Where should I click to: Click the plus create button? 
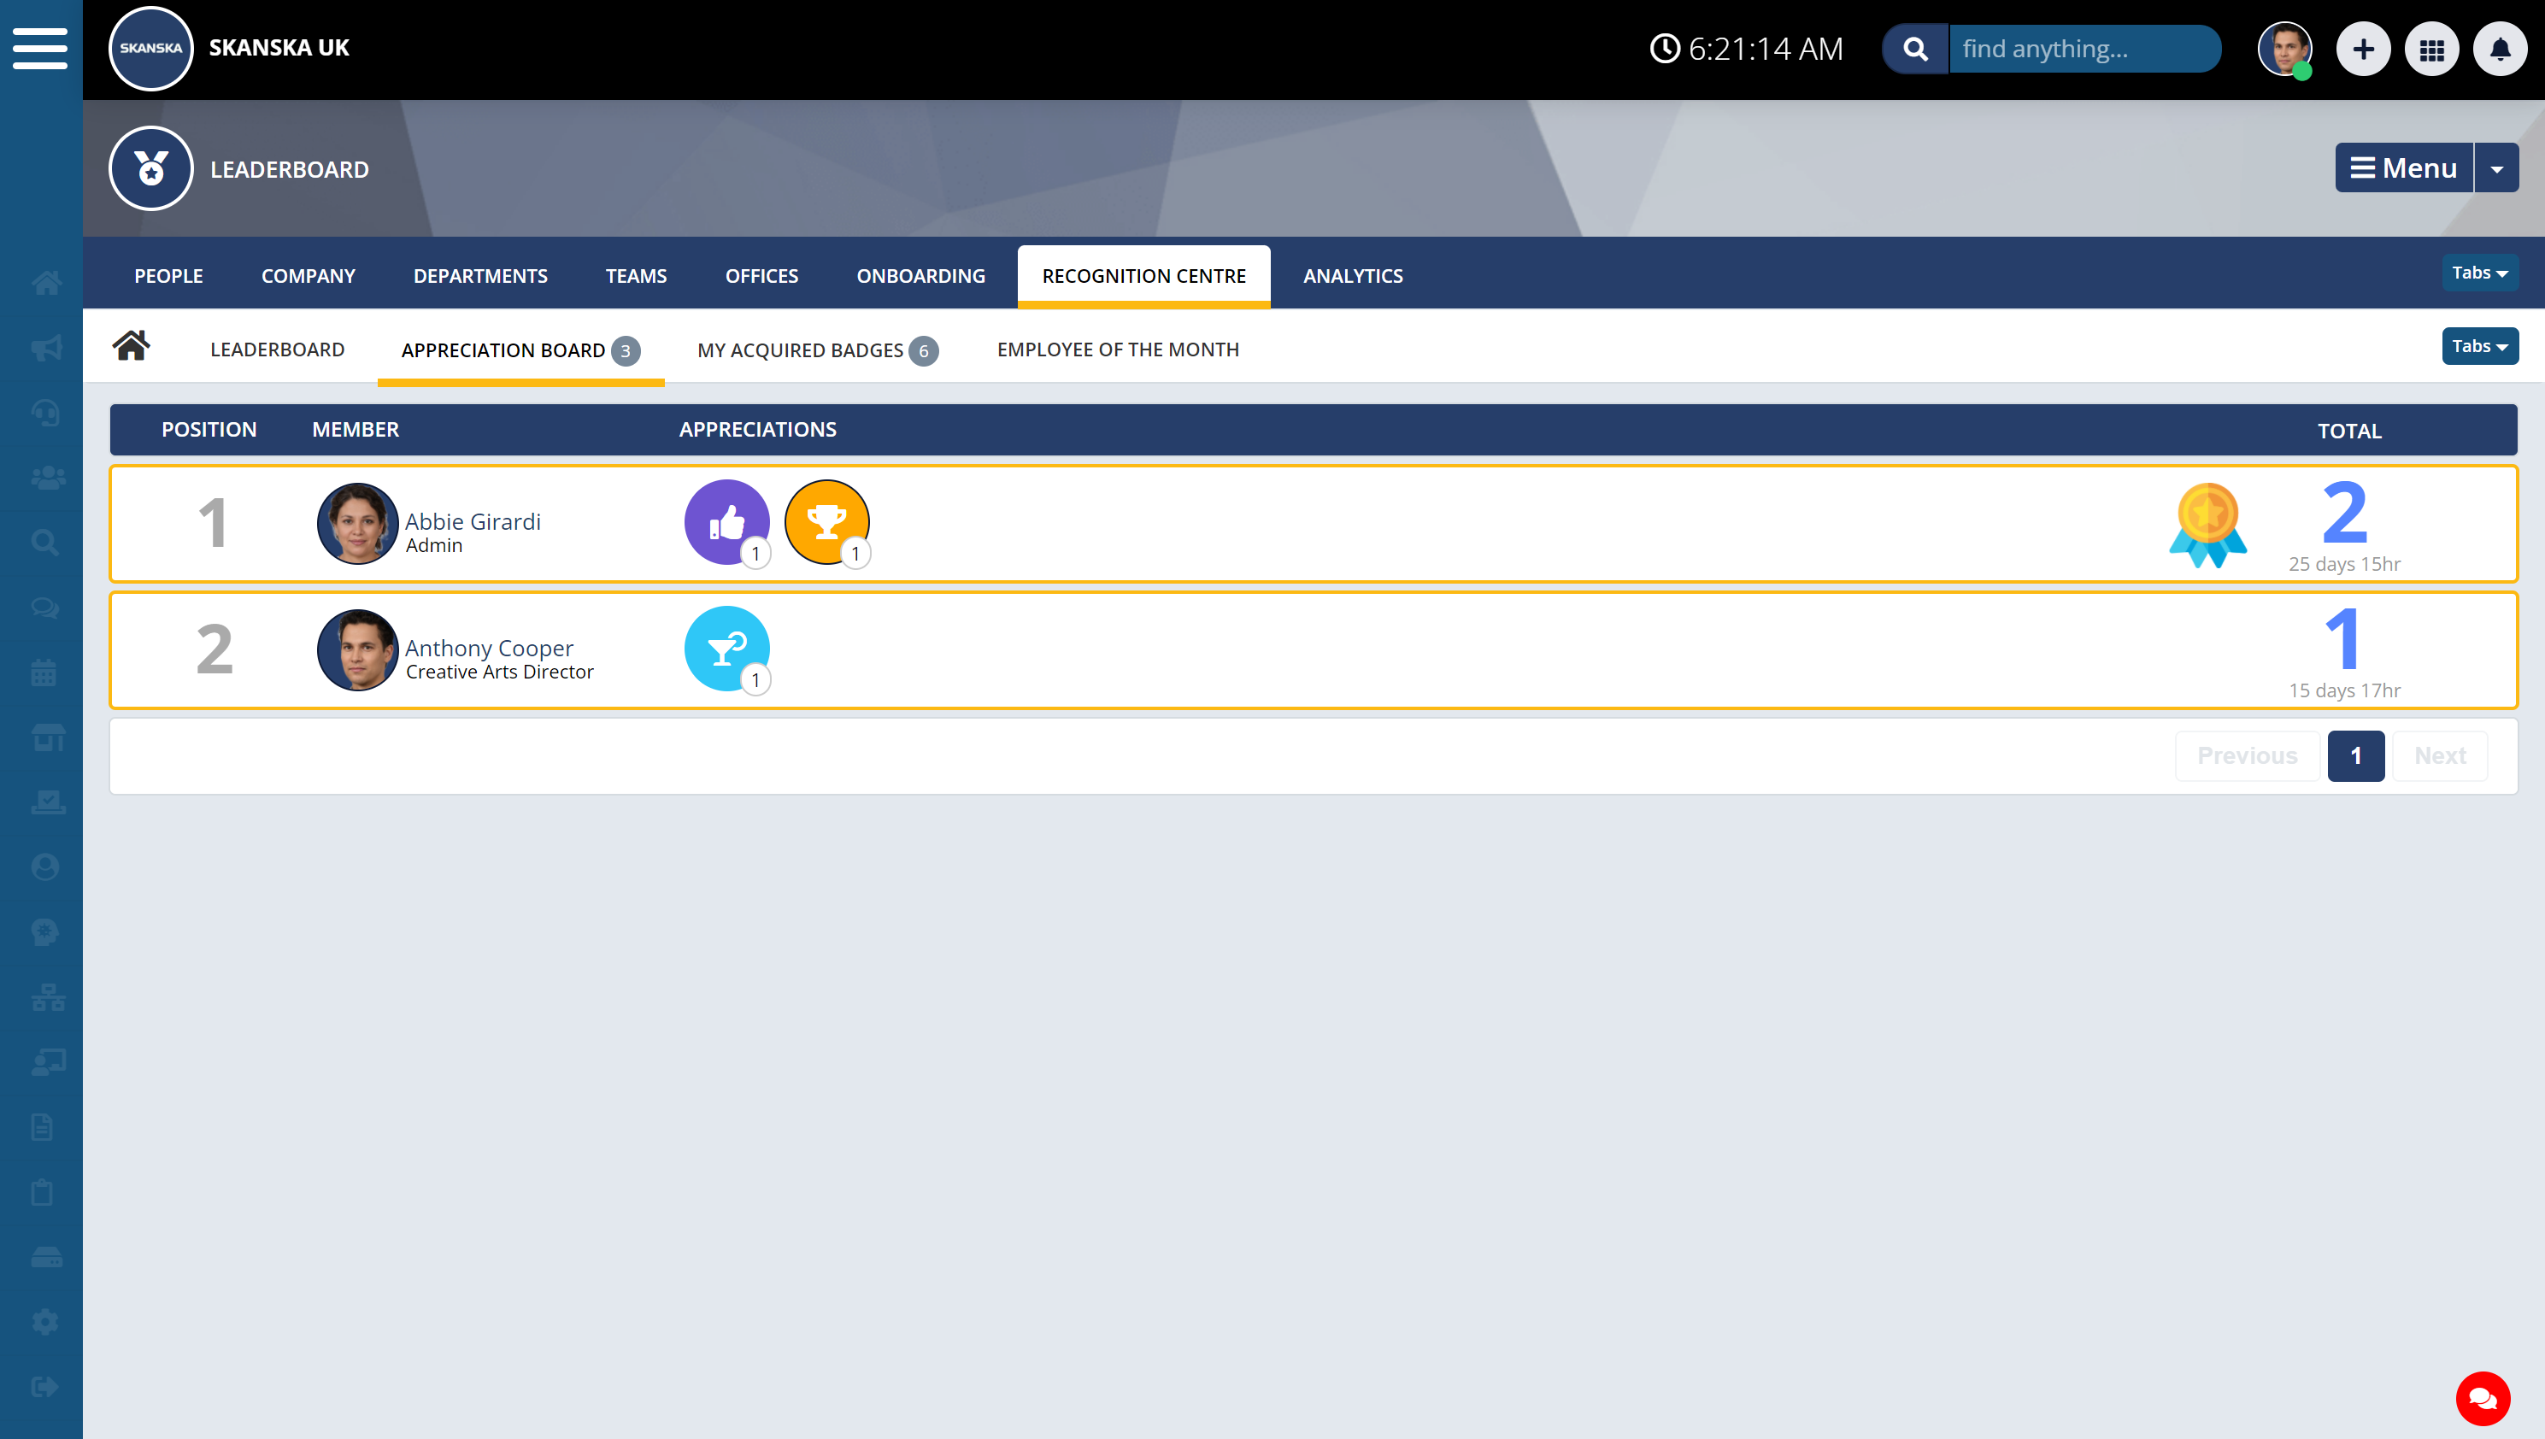(2363, 49)
